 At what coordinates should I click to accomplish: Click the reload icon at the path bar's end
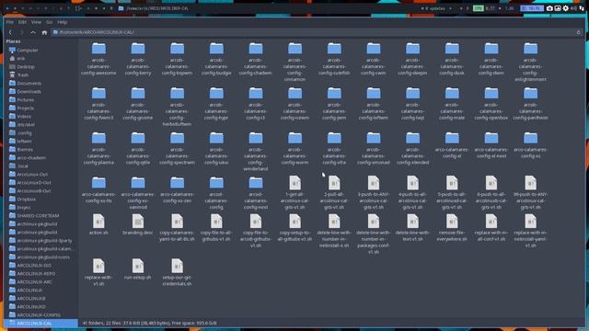pos(579,33)
